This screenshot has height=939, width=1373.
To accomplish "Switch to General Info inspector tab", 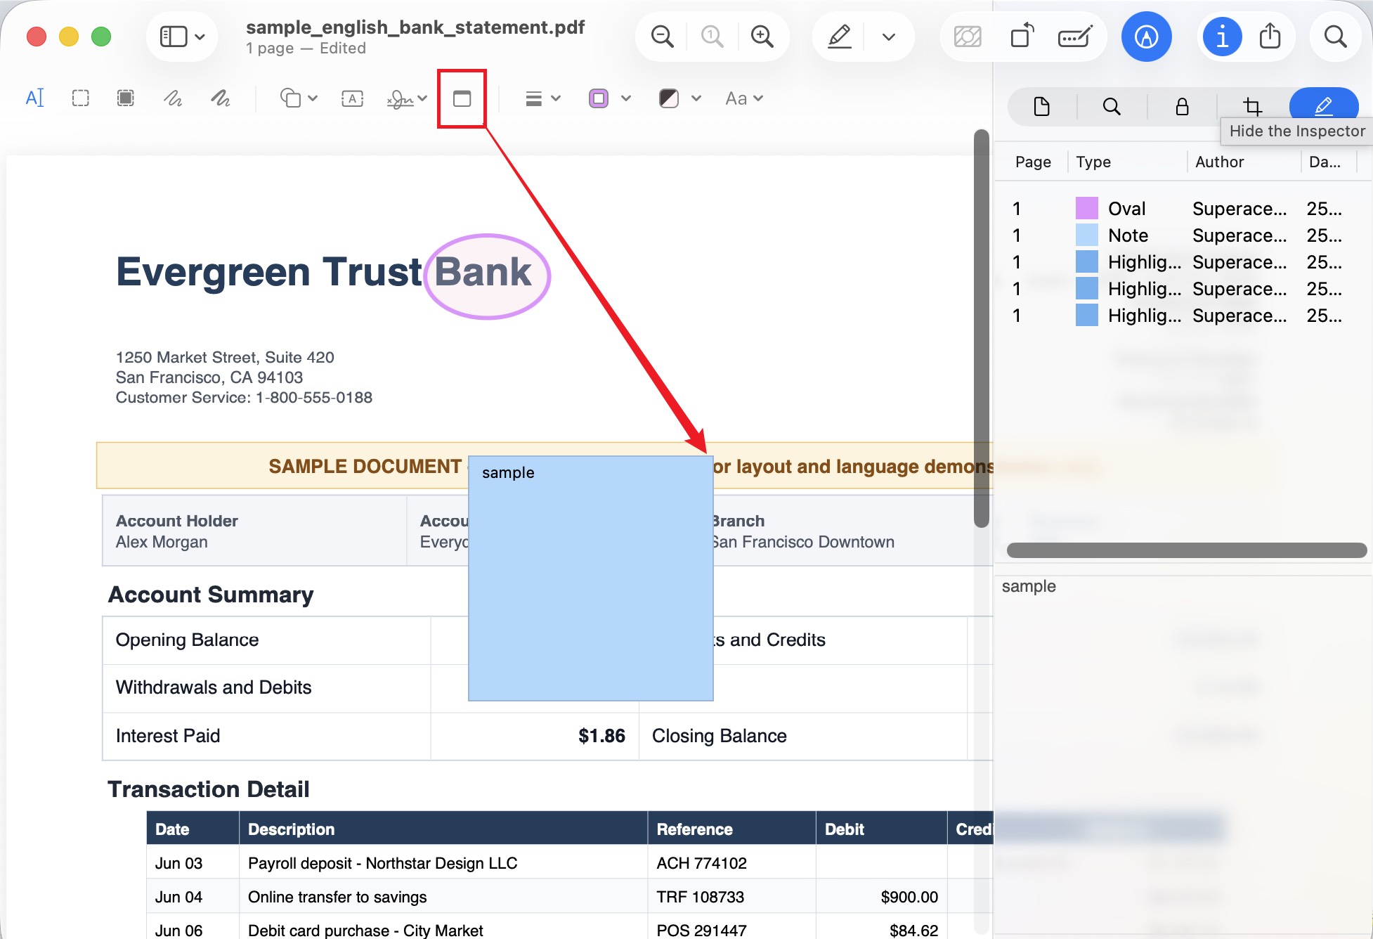I will [1042, 107].
